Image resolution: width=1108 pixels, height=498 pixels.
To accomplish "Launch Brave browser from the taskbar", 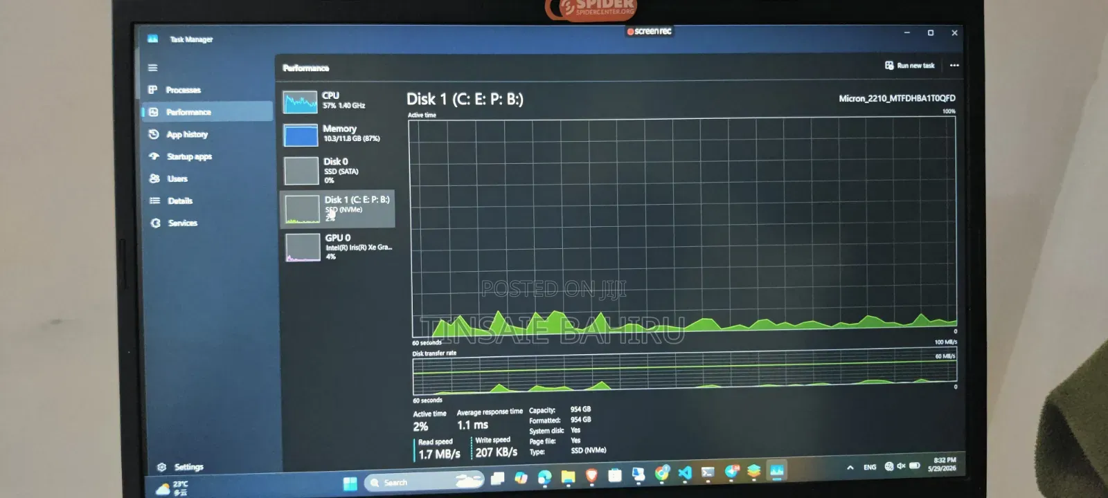I will tap(591, 475).
